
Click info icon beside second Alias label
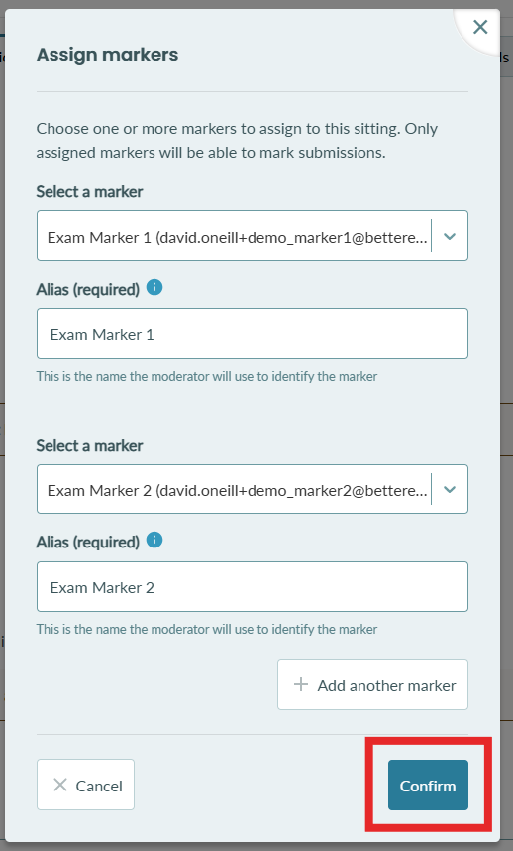pos(154,540)
